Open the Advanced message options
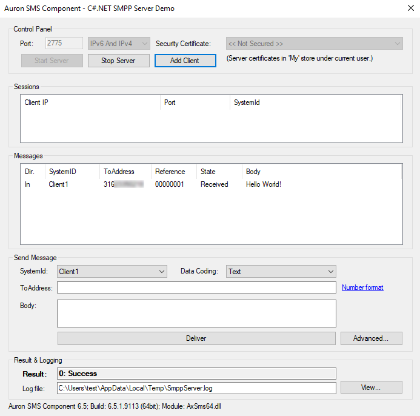This screenshot has width=420, height=416. click(371, 338)
